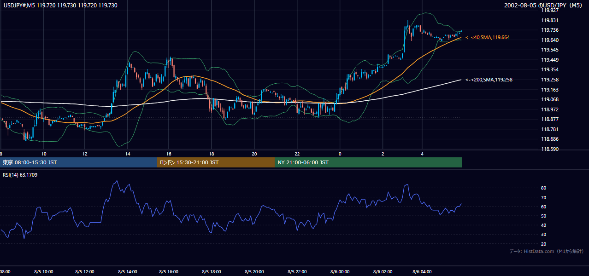Click the 119.545 price axis label

point(549,50)
